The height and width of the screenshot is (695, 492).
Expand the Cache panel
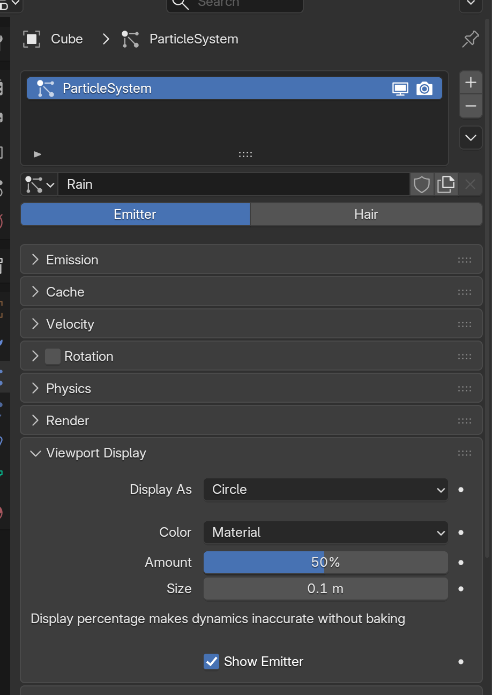click(35, 292)
